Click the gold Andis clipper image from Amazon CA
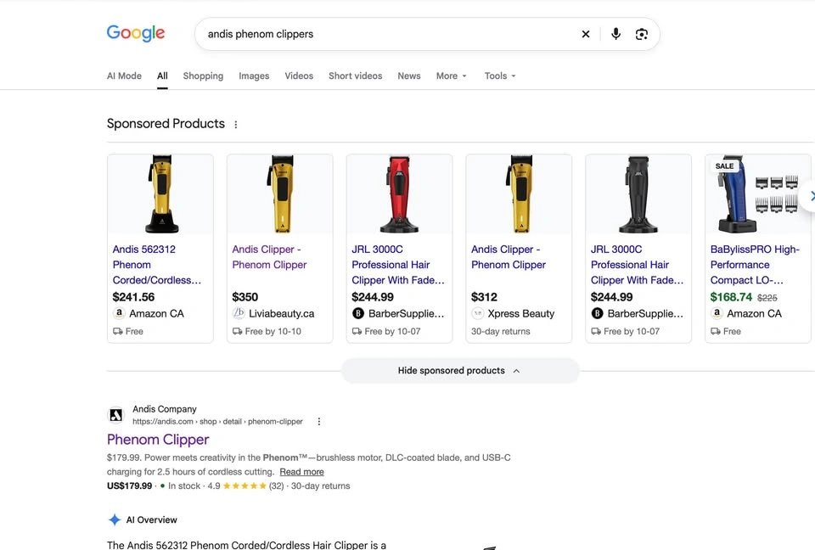Viewport: 815px width, 550px height. 160,194
